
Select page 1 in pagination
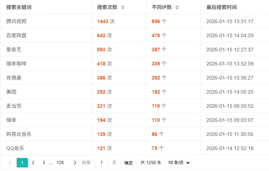[x=22, y=163]
